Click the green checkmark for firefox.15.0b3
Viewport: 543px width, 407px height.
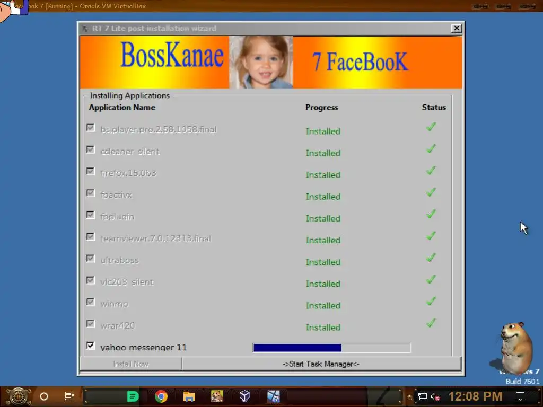[431, 171]
